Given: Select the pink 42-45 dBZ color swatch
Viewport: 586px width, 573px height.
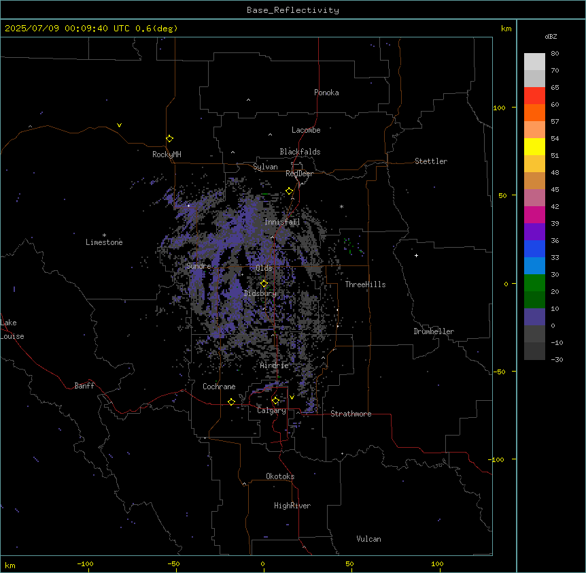Looking at the screenshot, I should point(534,198).
